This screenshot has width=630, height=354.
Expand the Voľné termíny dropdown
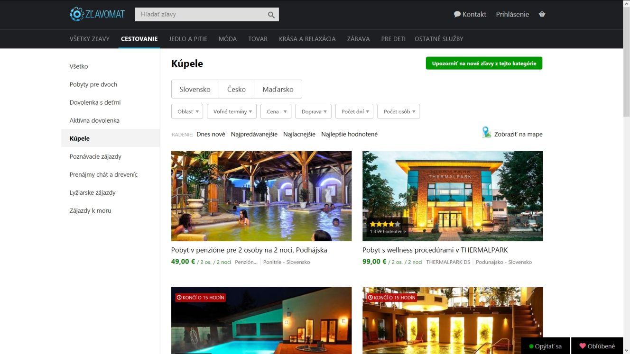click(x=232, y=111)
